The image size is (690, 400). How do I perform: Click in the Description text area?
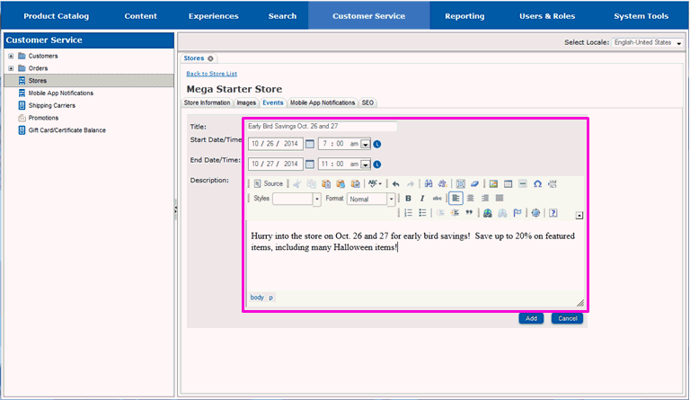(414, 255)
